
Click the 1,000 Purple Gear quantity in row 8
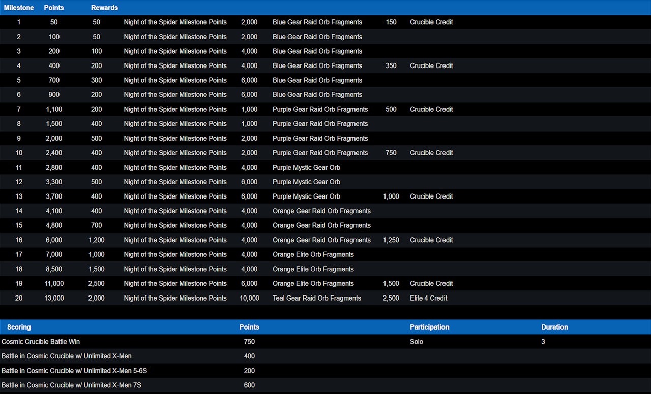pos(249,124)
